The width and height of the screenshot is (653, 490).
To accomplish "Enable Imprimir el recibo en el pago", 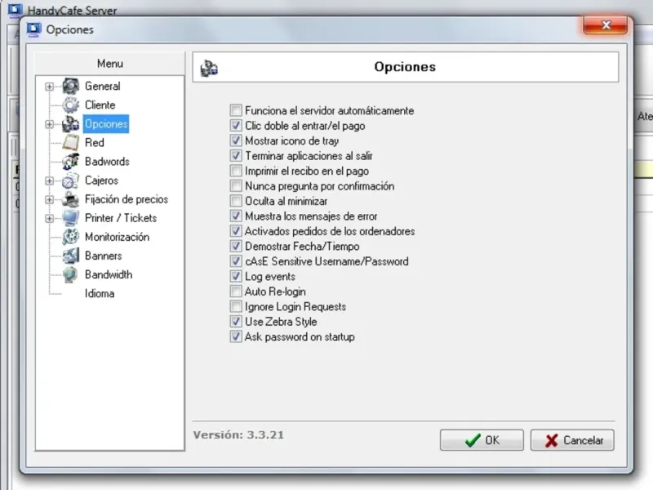I will pos(236,171).
